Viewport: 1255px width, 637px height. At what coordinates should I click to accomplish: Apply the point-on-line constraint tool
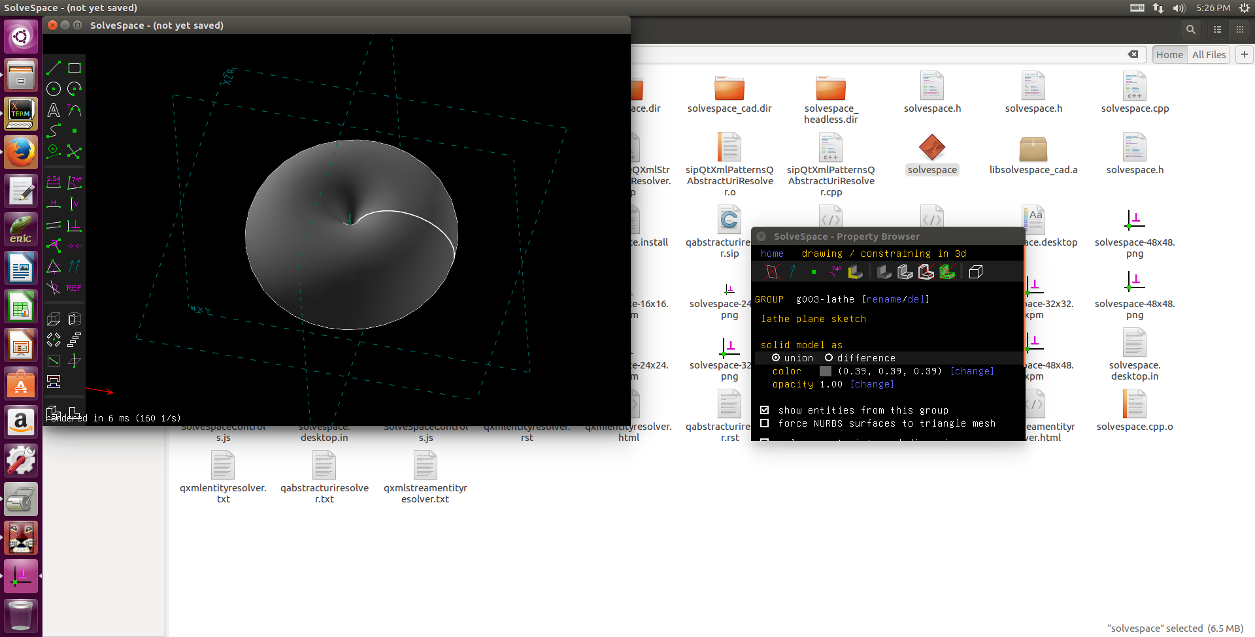pos(54,246)
